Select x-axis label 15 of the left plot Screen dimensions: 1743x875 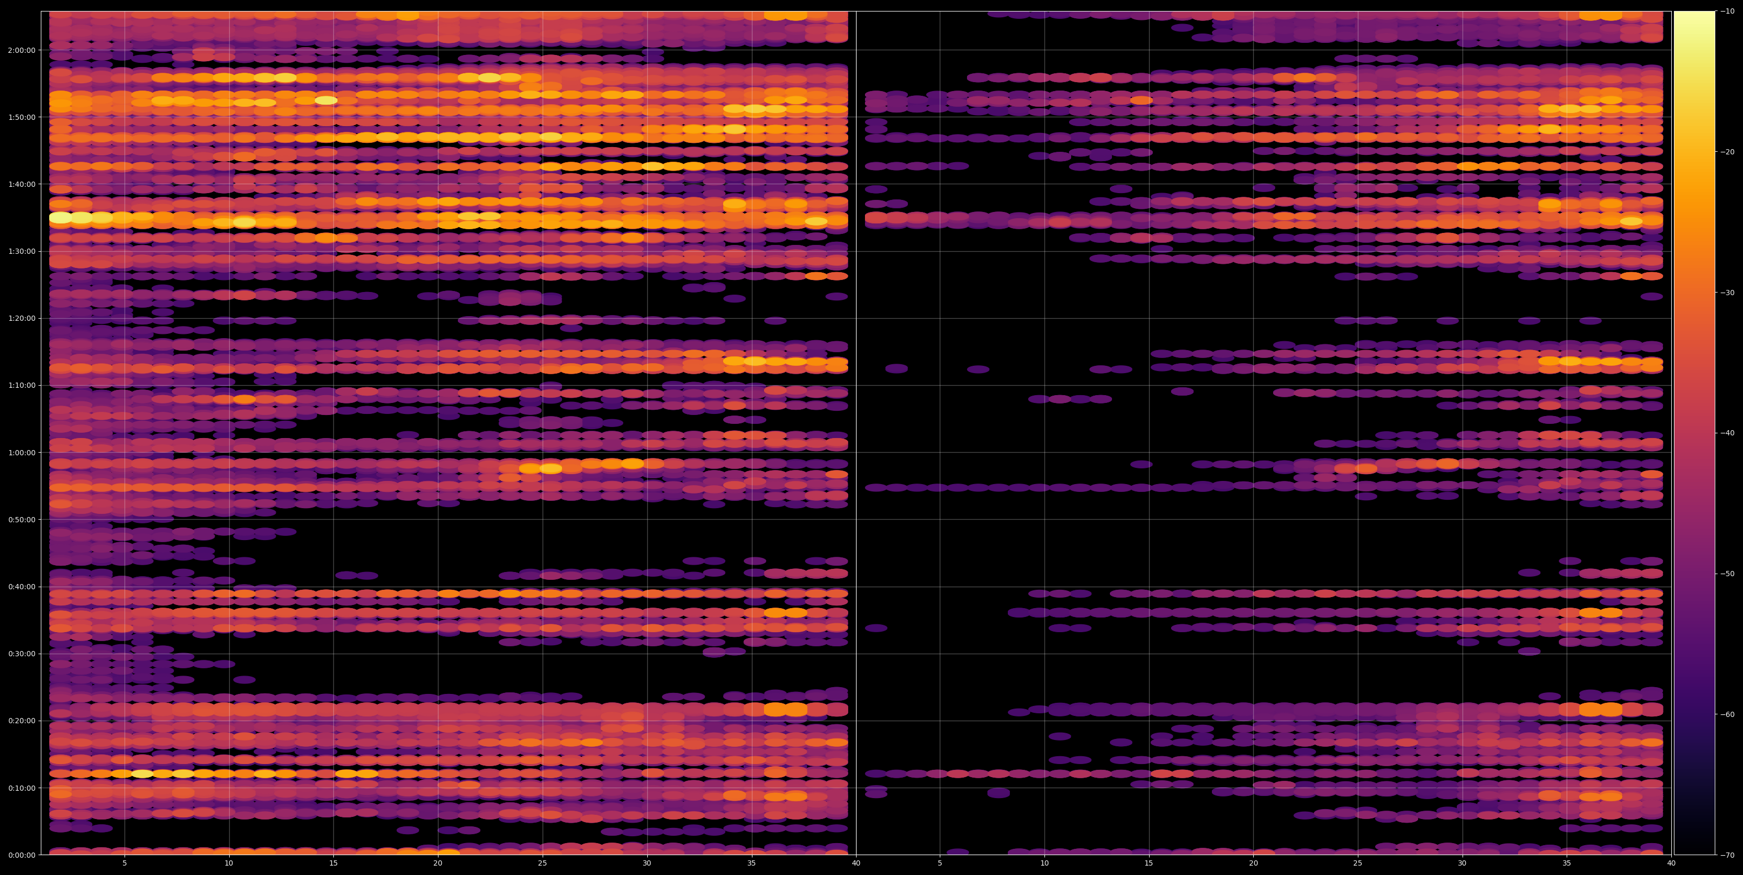point(333,863)
